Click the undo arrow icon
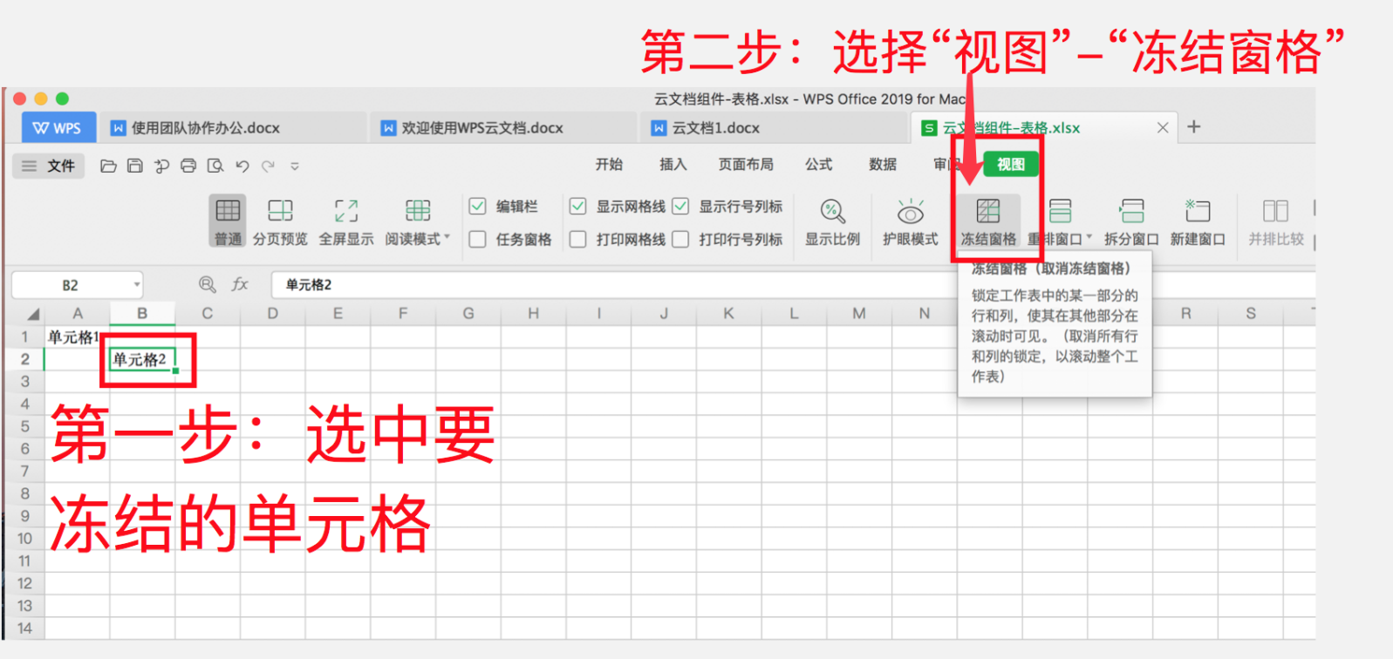This screenshot has width=1393, height=659. tap(242, 166)
